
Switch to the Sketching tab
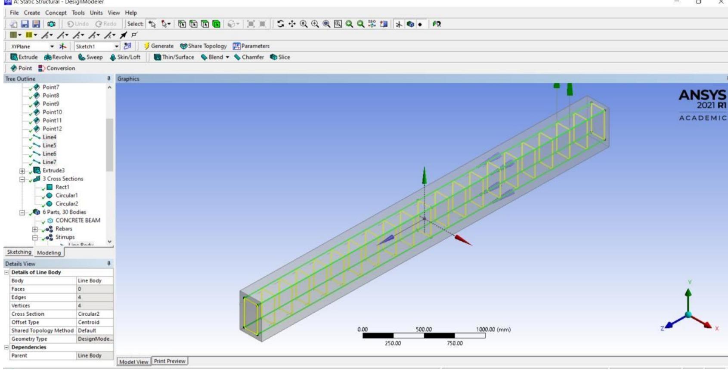click(19, 252)
